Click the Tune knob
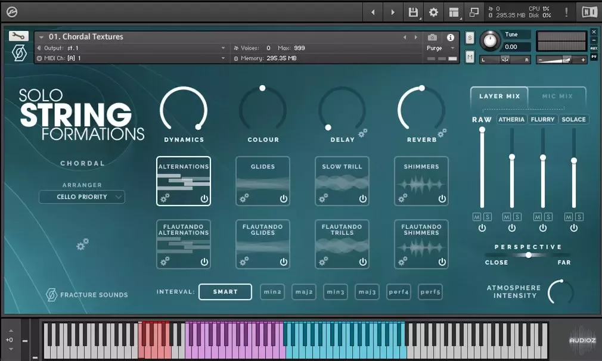The height and width of the screenshot is (361, 602). coord(491,41)
